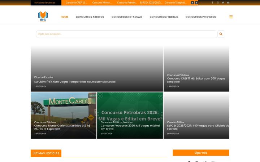Open ticker link Concurso Petrobras

tap(127, 3)
